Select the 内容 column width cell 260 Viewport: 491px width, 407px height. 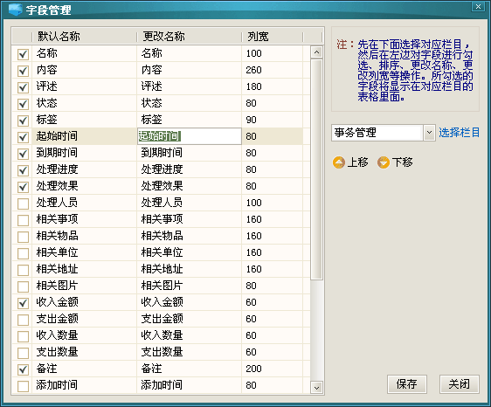click(x=273, y=70)
